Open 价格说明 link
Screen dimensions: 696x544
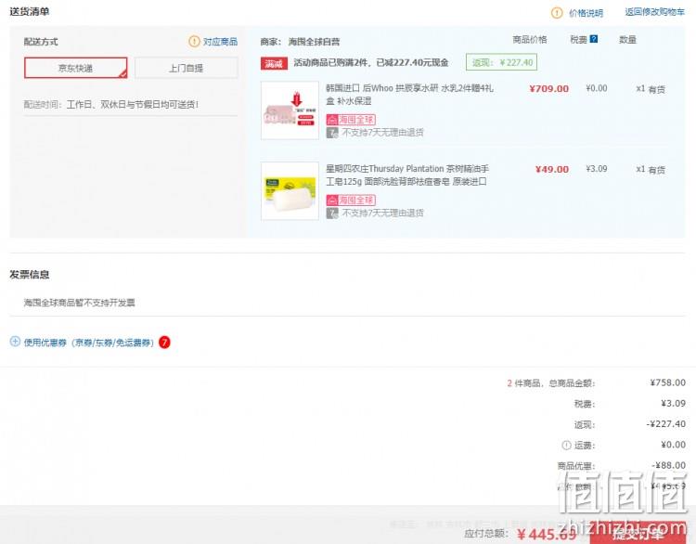[x=586, y=13]
